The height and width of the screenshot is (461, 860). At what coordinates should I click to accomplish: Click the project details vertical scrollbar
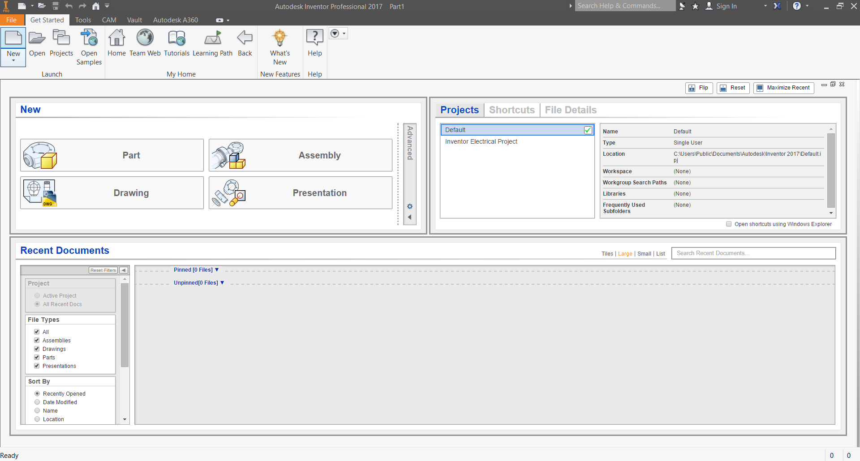(831, 170)
